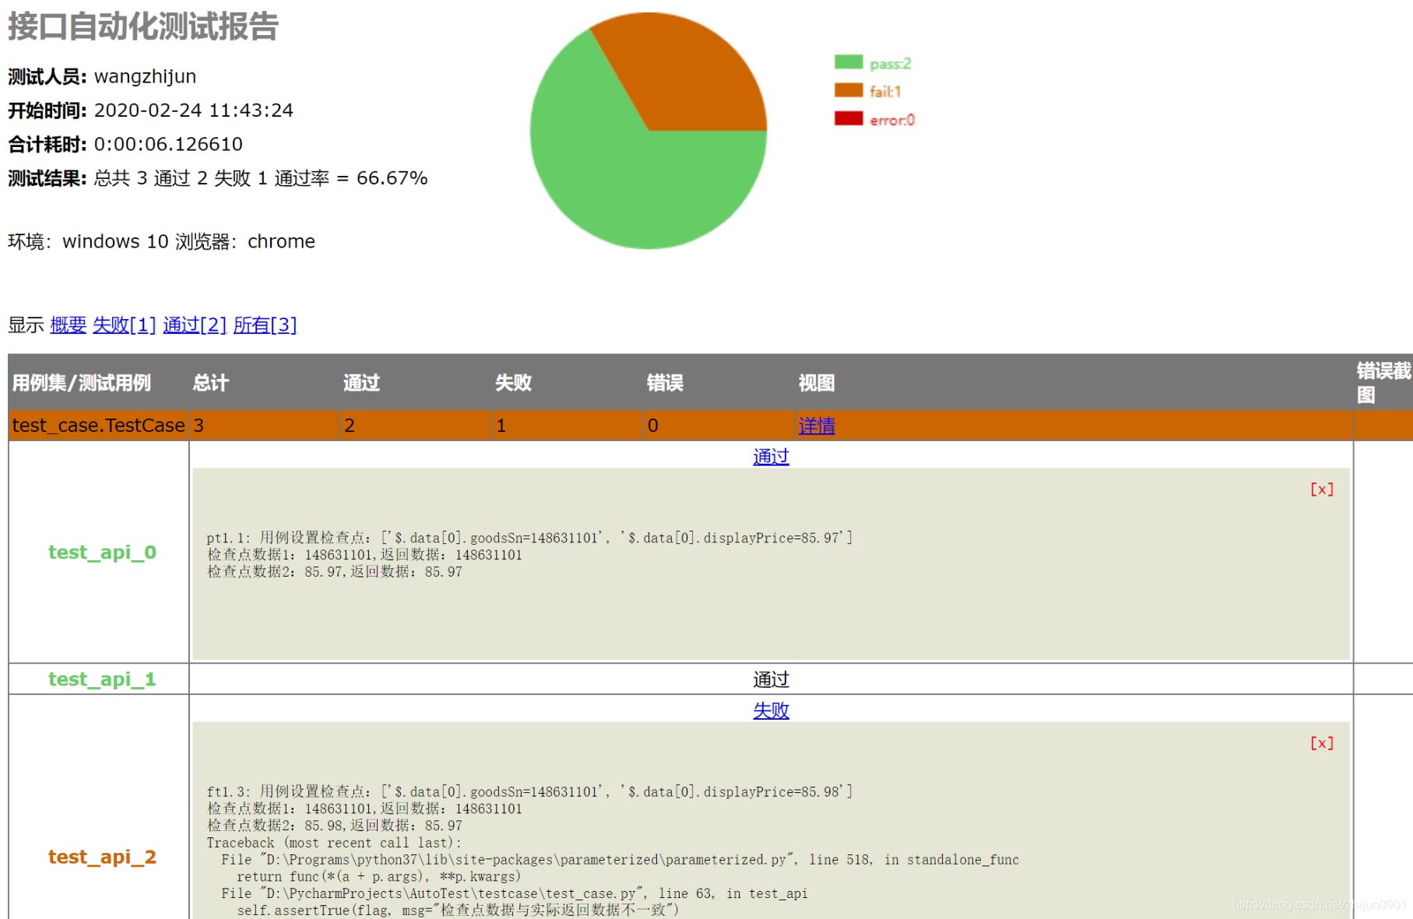
Task: Click the red [x] in test_api_0 details
Action: tap(1321, 489)
